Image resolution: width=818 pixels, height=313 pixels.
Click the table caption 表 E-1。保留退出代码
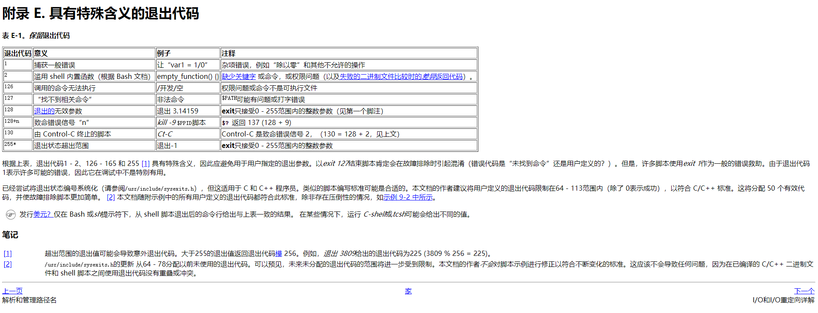(x=36, y=35)
